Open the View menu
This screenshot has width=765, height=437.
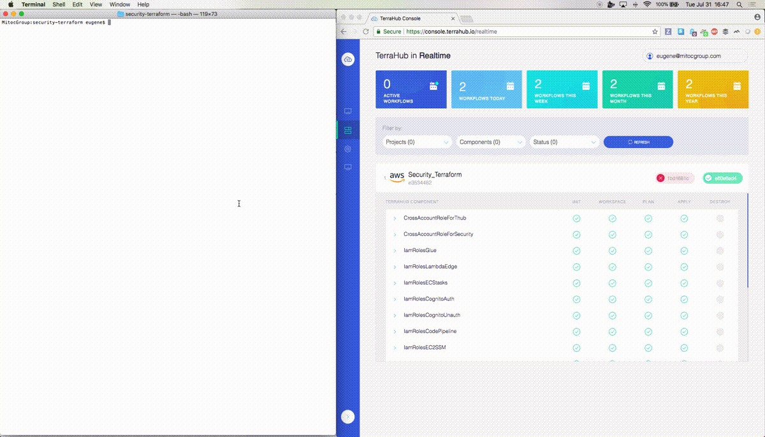(96, 4)
